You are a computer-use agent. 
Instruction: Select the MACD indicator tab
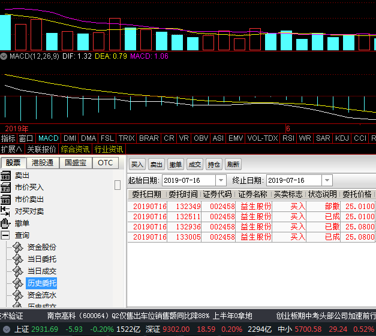49,138
